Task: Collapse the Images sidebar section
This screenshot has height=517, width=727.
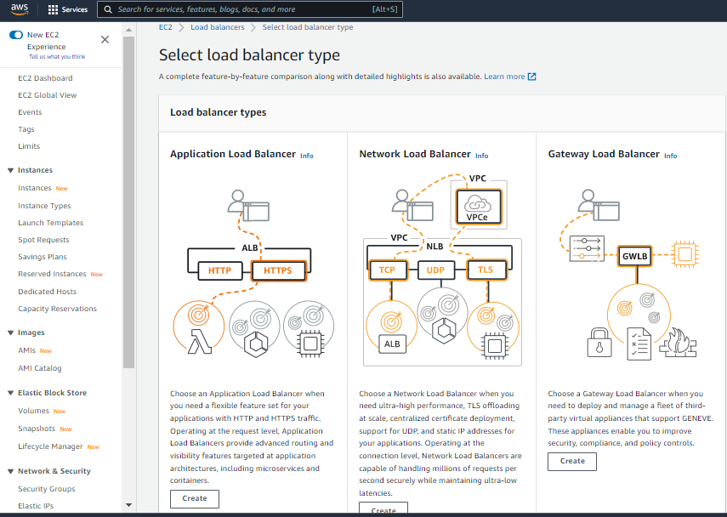Action: 11,332
